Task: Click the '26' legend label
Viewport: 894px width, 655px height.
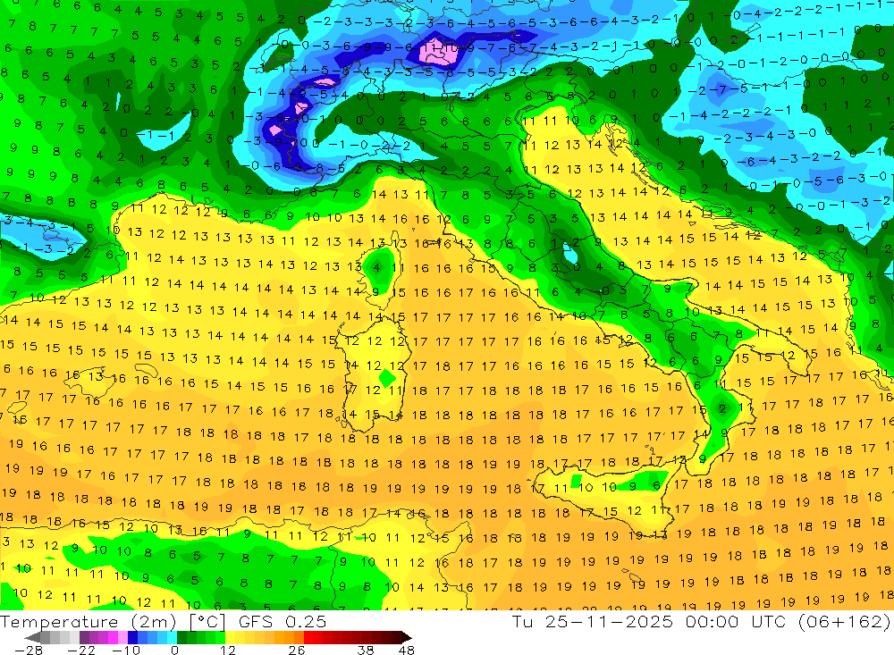Action: (297, 651)
